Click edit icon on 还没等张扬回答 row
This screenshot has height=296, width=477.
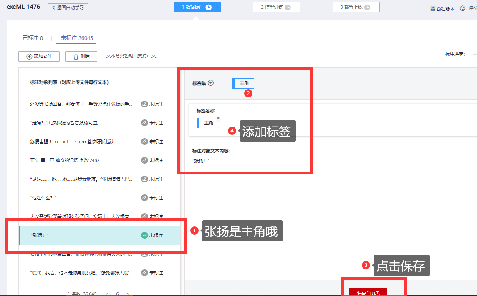pos(144,104)
